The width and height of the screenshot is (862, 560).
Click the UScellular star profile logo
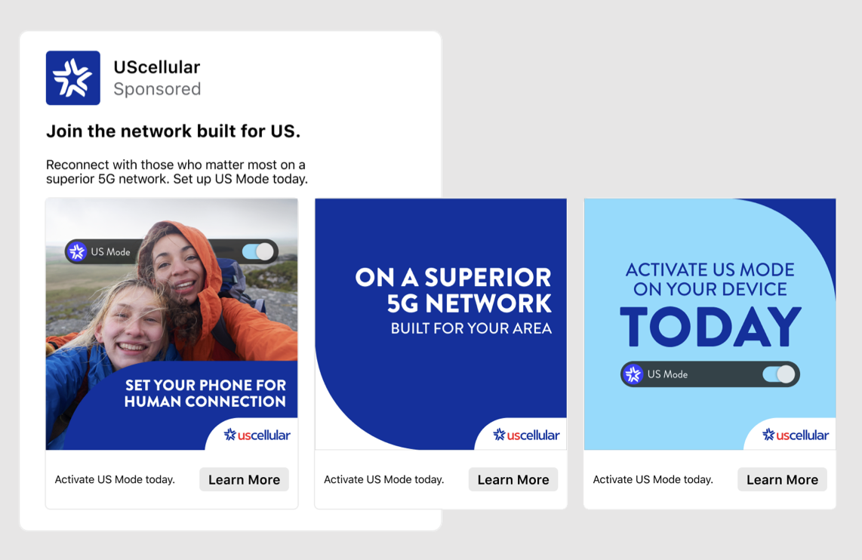point(73,78)
